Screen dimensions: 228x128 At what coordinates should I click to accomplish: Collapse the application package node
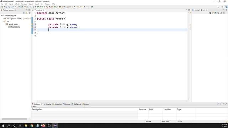[5, 24]
